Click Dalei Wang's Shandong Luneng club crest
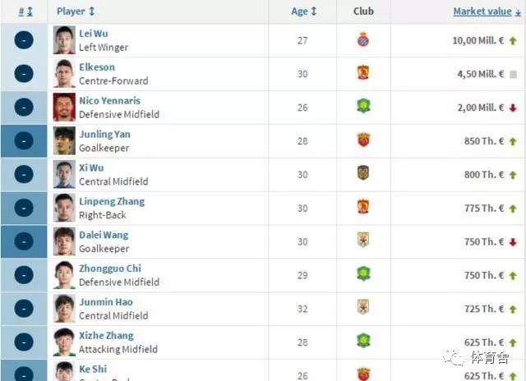This screenshot has width=526, height=381. (363, 241)
